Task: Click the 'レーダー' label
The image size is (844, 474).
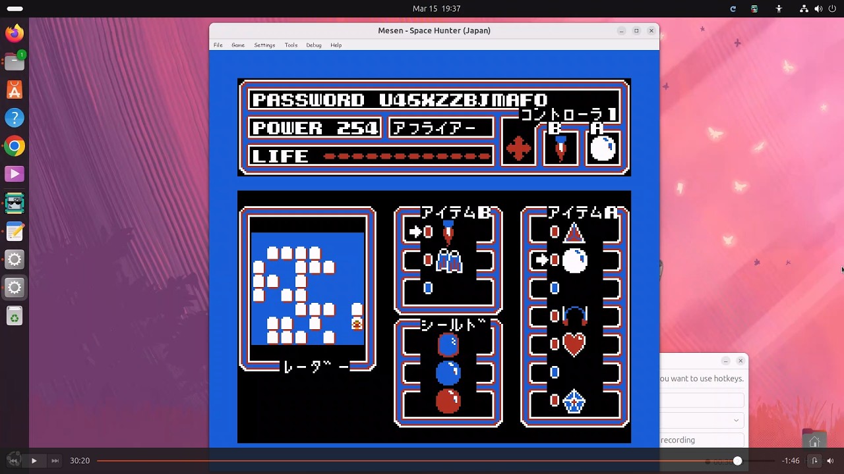Action: click(315, 367)
